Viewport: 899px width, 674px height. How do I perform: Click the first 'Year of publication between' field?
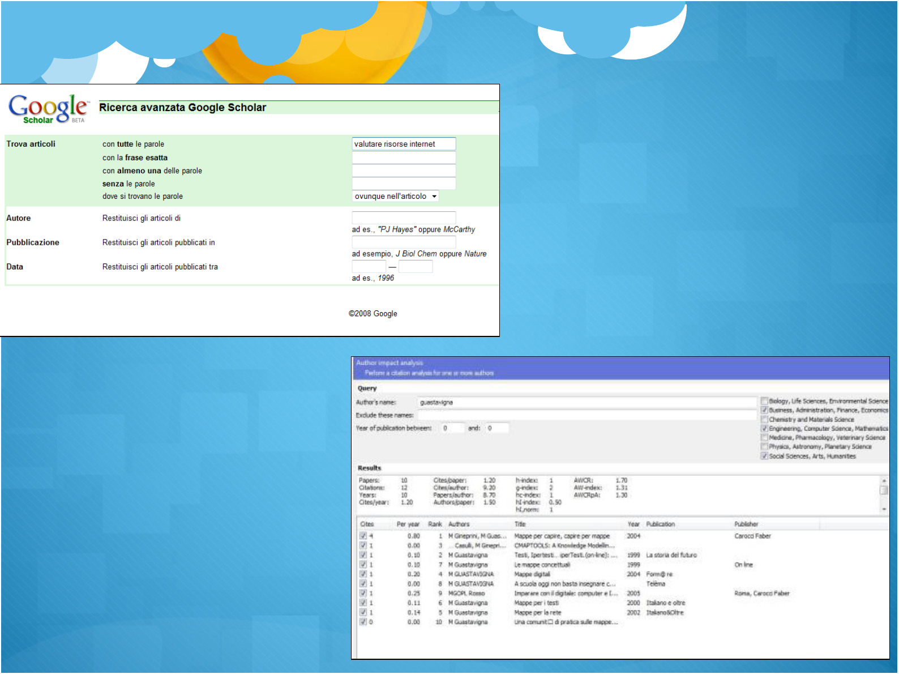point(453,428)
